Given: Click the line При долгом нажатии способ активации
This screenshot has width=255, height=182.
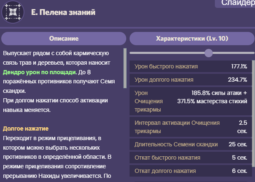Looking at the screenshot, I should [55, 100].
